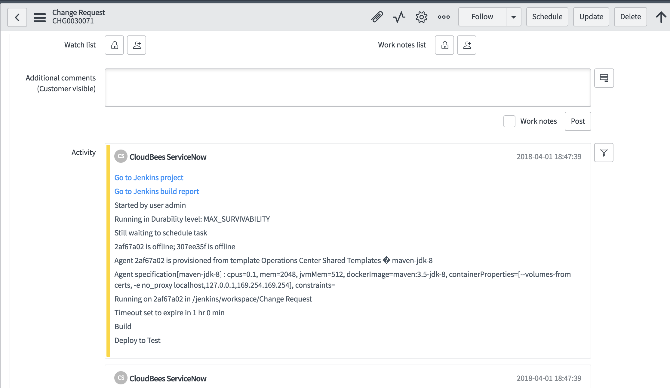Click the 'Agent specification[maven-jdk-8]' line
Viewport: 670px width, 388px height.
click(343, 280)
